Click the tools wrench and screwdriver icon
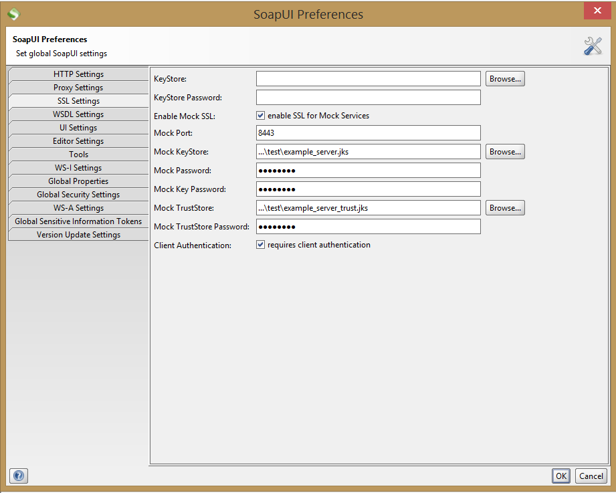 (593, 46)
